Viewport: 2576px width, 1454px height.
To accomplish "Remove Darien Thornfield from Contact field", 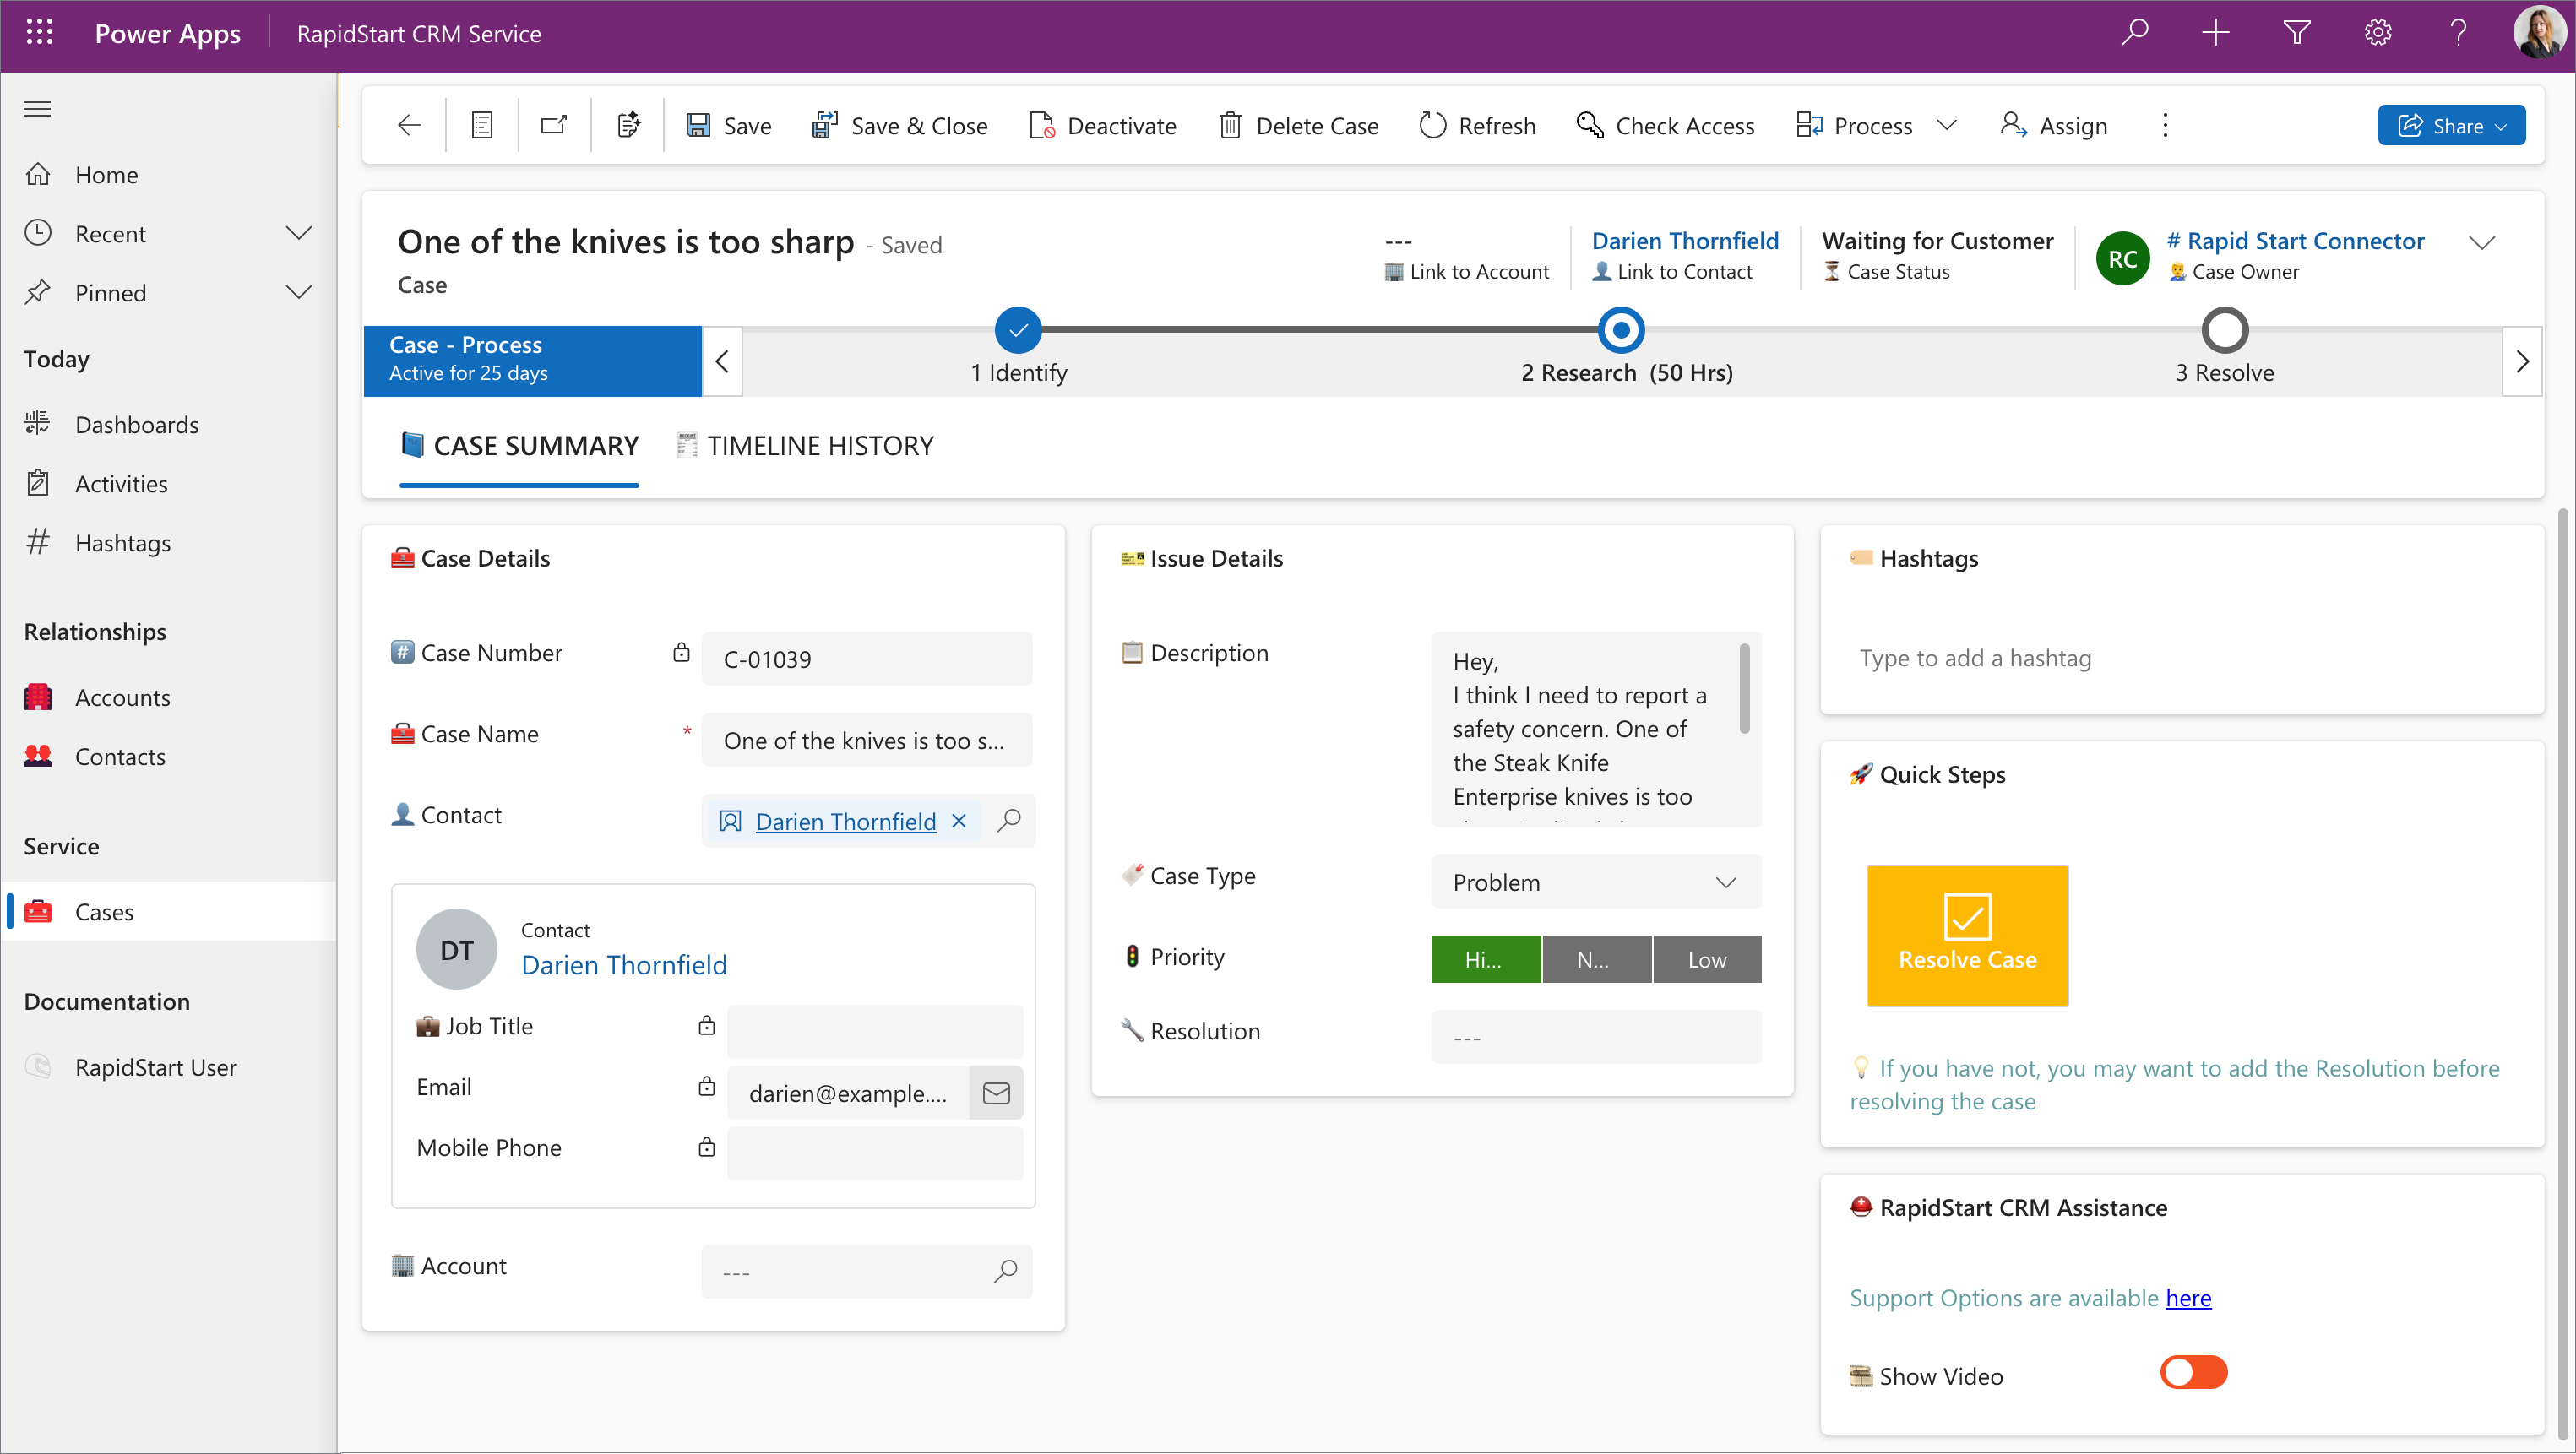I will click(x=959, y=821).
